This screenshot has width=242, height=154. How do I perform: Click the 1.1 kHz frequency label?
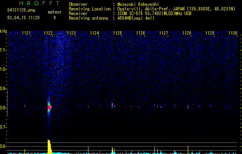click(x=3, y=50)
